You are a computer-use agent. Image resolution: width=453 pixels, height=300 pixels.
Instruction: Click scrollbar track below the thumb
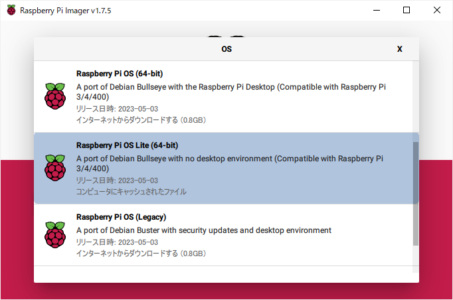(x=415, y=259)
